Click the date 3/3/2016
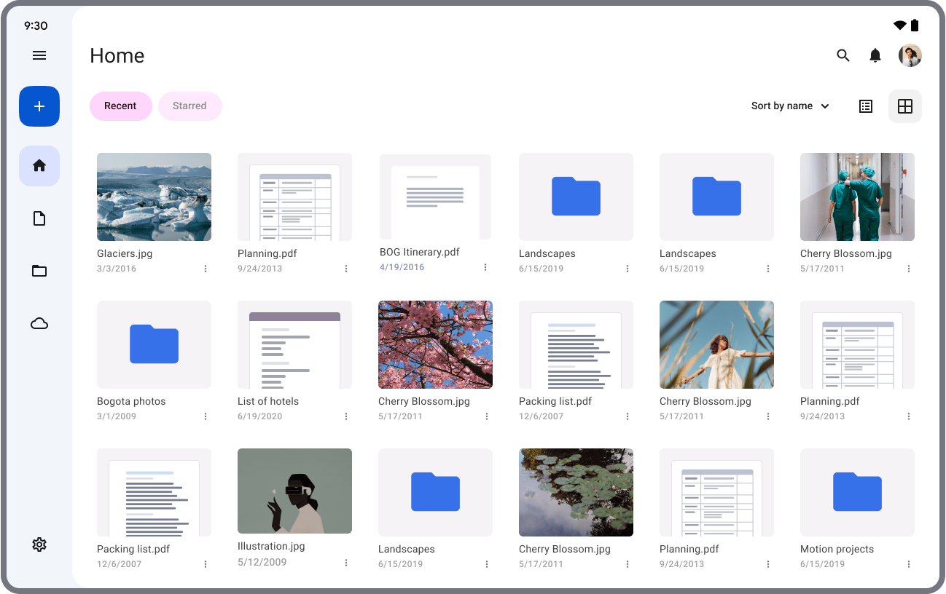Screen dimensions: 946x594 click(117, 269)
